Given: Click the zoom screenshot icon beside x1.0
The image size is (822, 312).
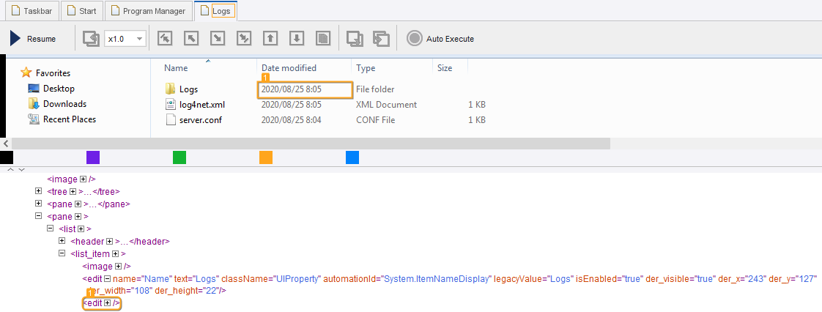Looking at the screenshot, I should coord(90,39).
